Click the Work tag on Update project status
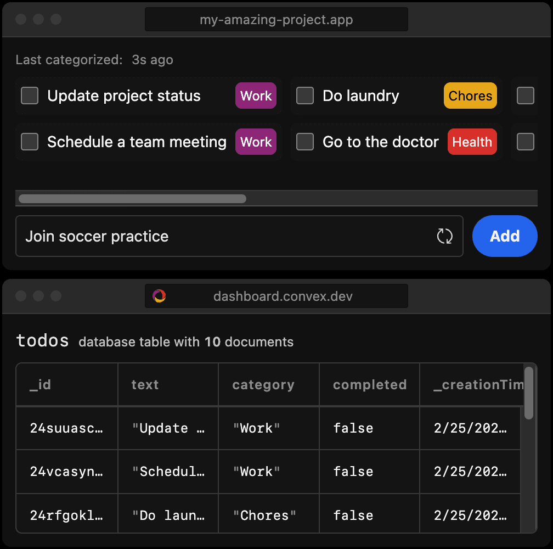 tap(256, 96)
